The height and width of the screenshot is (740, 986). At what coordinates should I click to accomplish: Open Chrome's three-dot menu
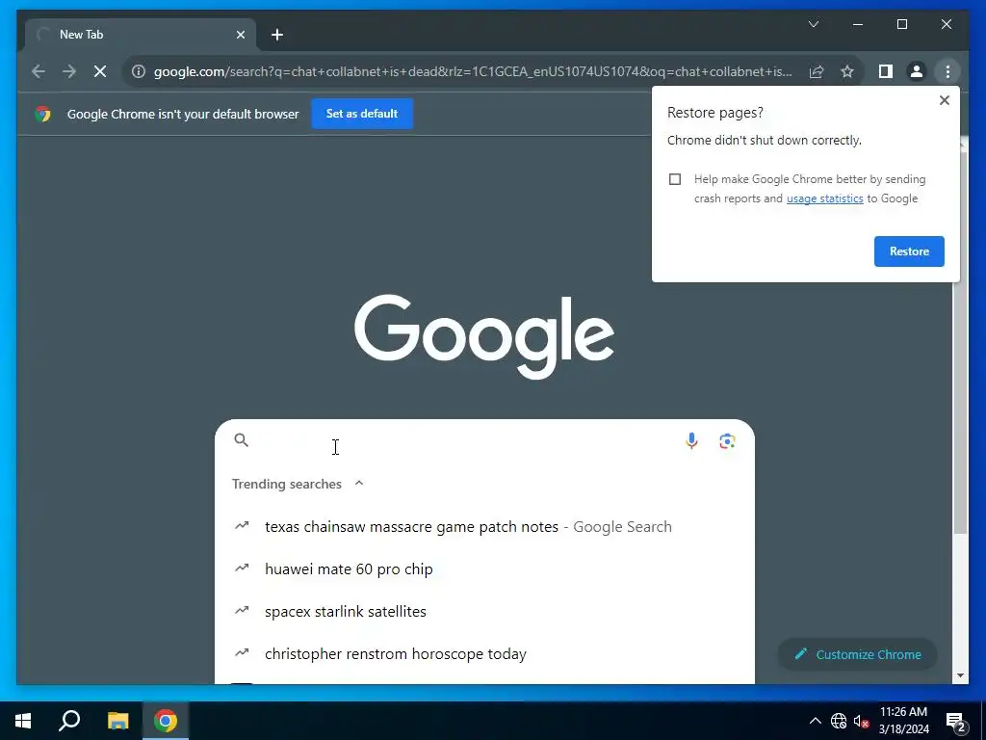click(x=947, y=71)
